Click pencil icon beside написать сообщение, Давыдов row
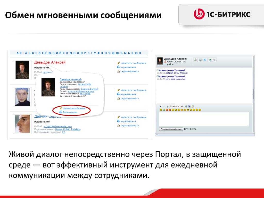The height and width of the screenshot is (198, 264). coord(119,63)
